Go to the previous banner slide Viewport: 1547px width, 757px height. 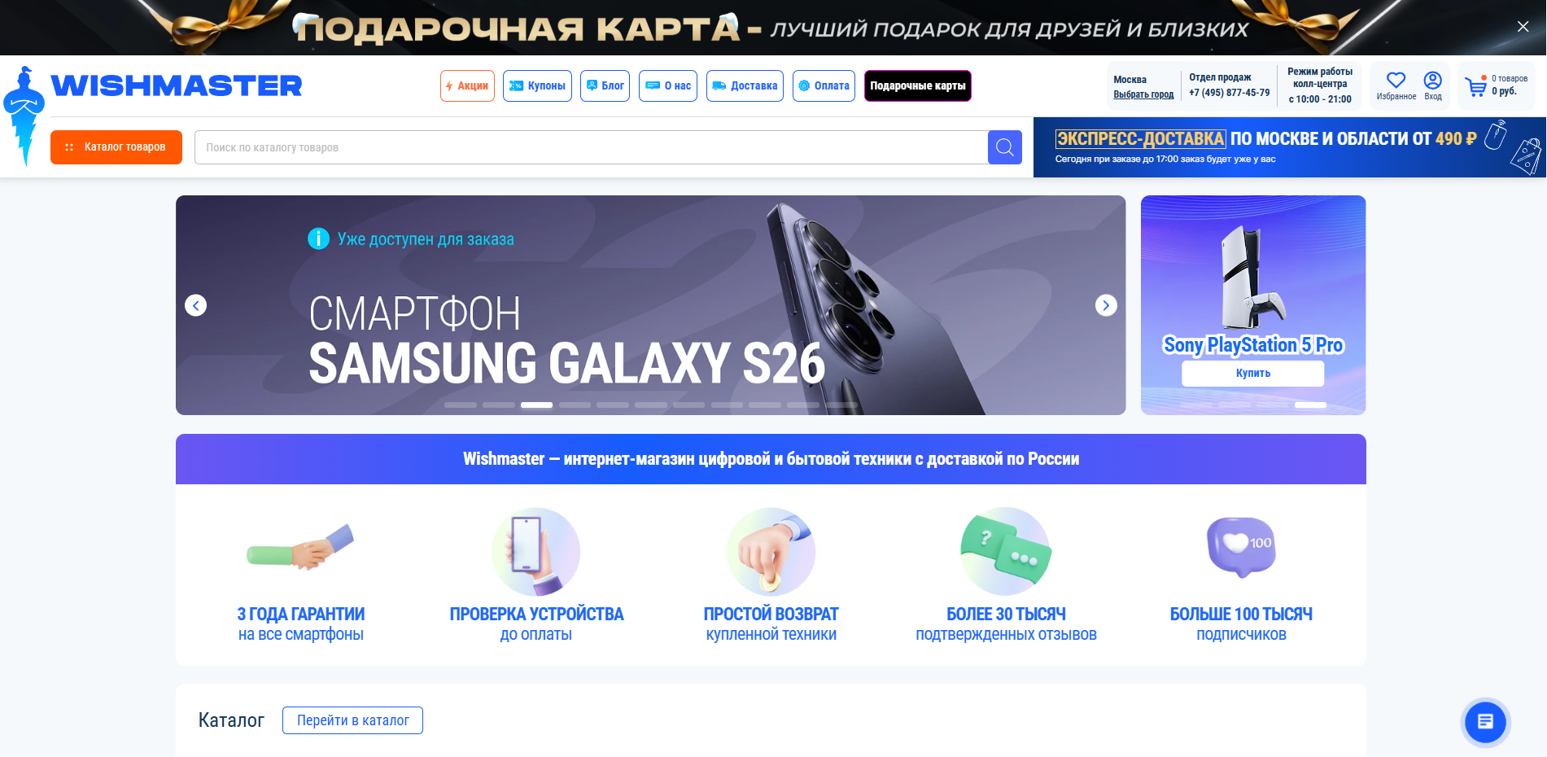[195, 305]
